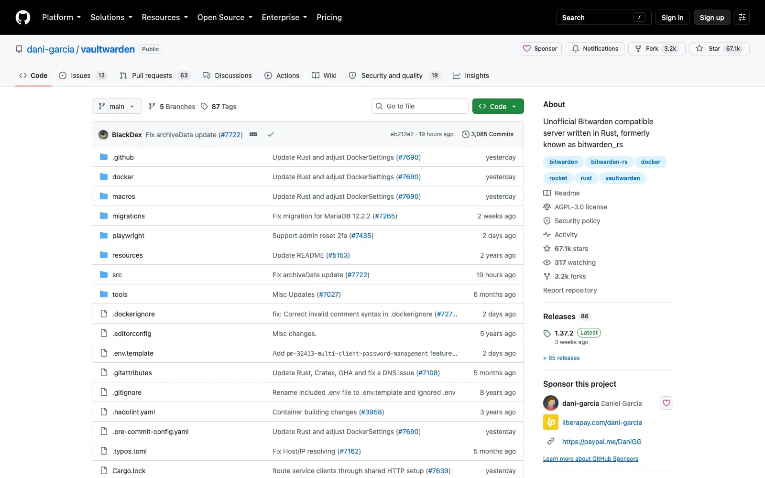Open the resources folder icon
The height and width of the screenshot is (478, 765).
point(104,255)
